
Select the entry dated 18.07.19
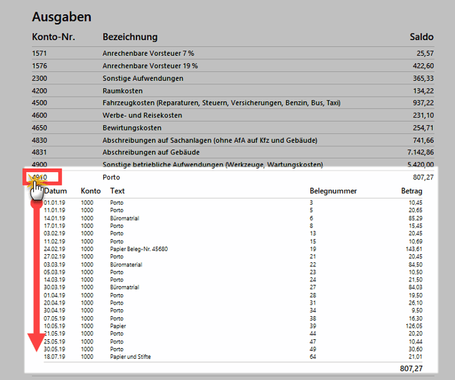[x=55, y=357]
